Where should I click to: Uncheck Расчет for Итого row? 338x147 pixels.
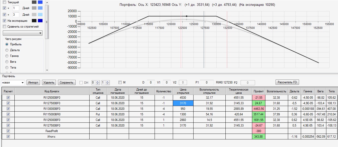8,136
